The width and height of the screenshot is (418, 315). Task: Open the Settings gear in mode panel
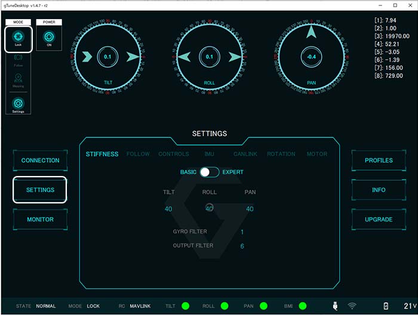click(x=18, y=103)
